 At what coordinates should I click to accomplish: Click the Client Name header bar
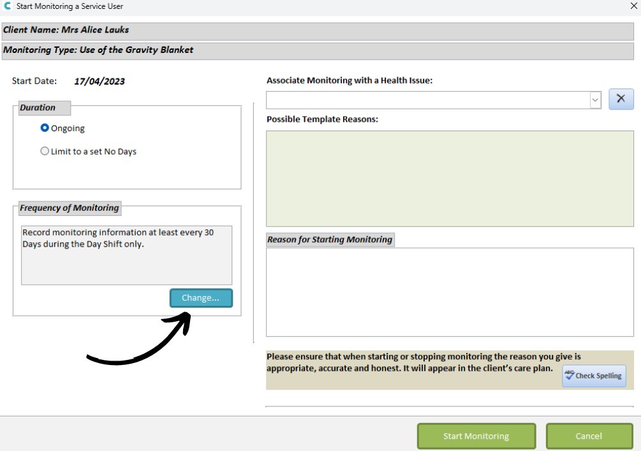pos(318,31)
